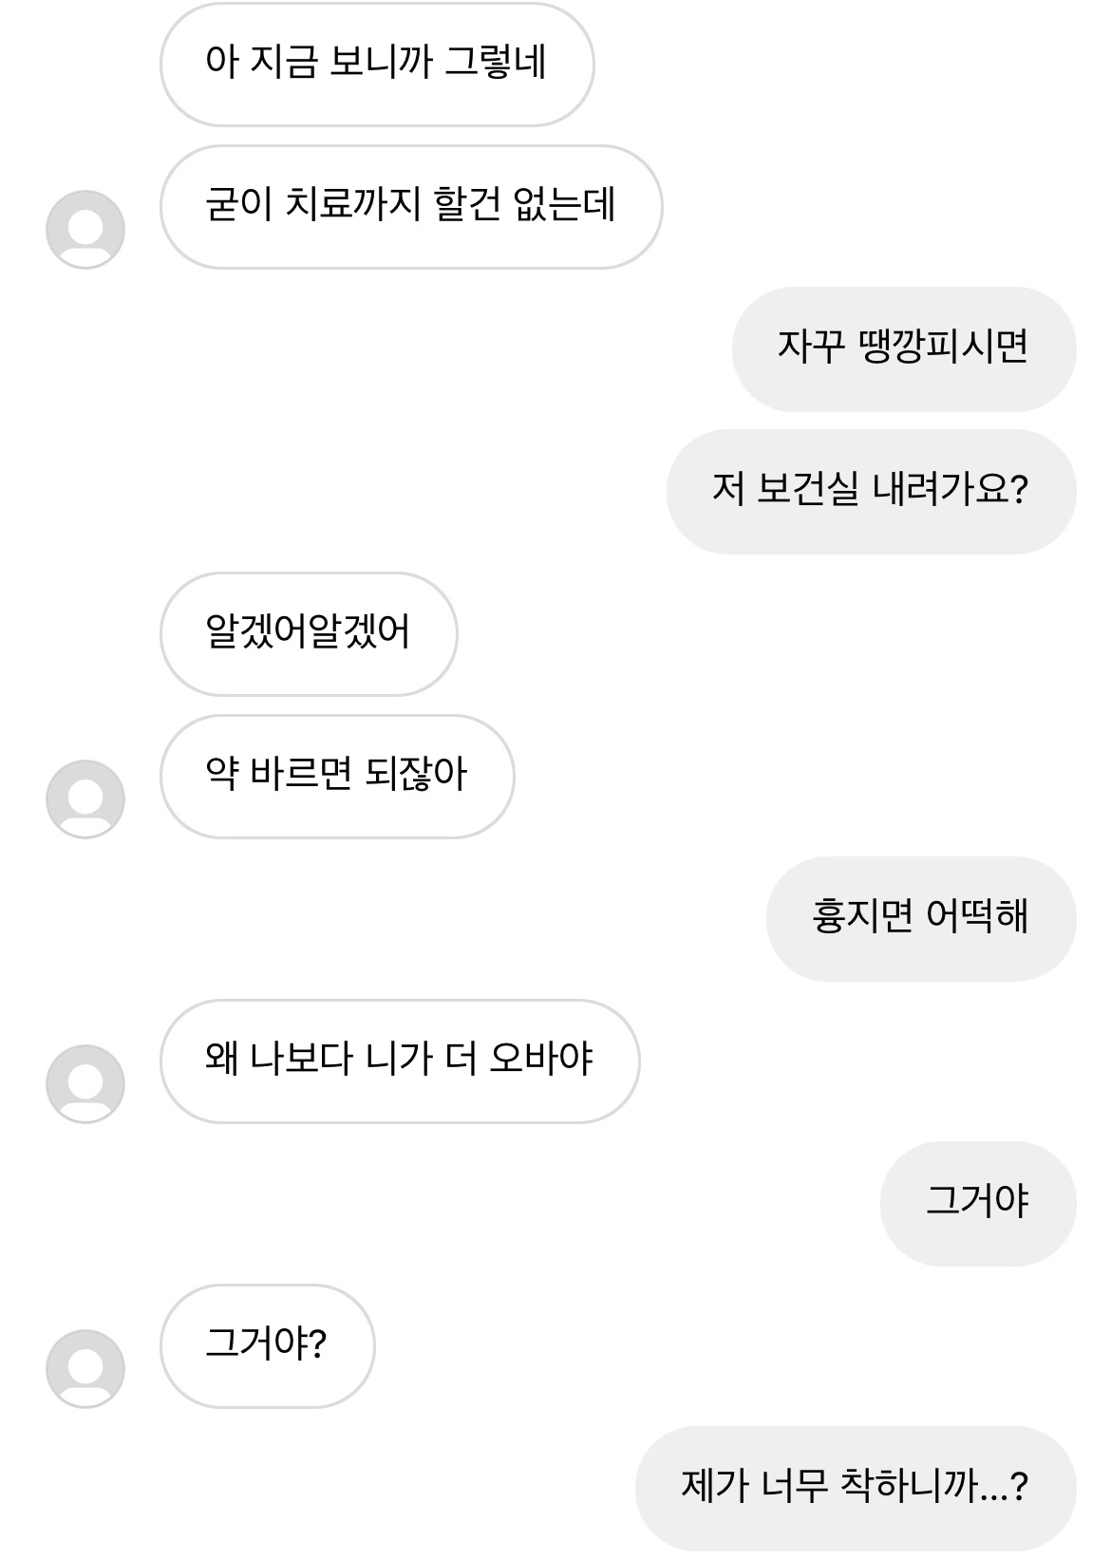Click the first grey sent bubble
The height and width of the screenshot is (1559, 1111).
tap(903, 348)
